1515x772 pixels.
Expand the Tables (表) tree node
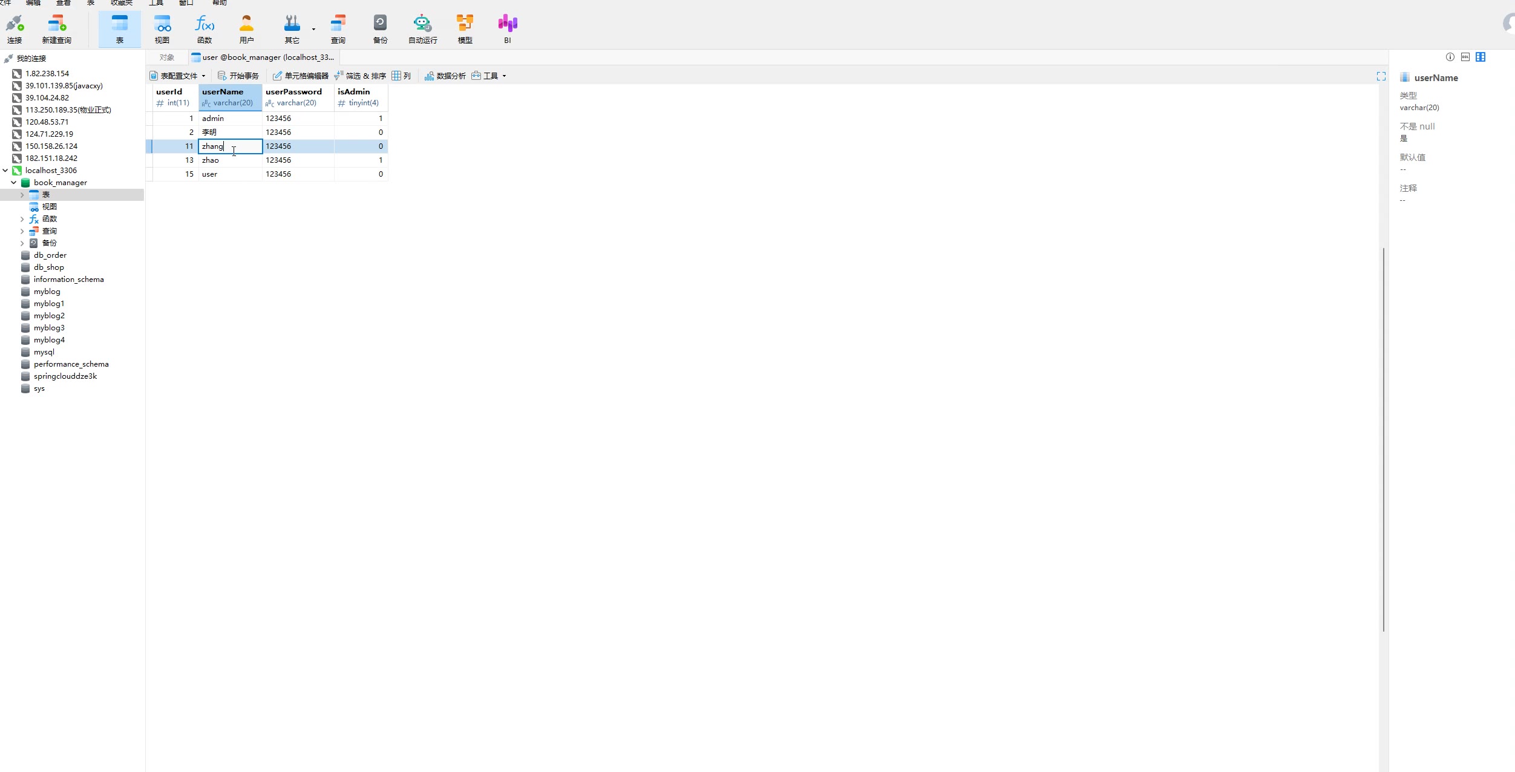(22, 195)
